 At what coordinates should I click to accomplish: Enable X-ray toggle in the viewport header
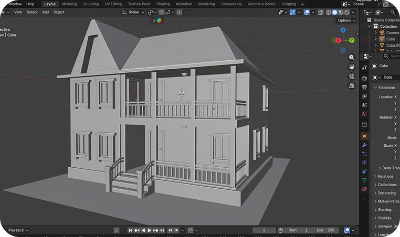[321, 12]
